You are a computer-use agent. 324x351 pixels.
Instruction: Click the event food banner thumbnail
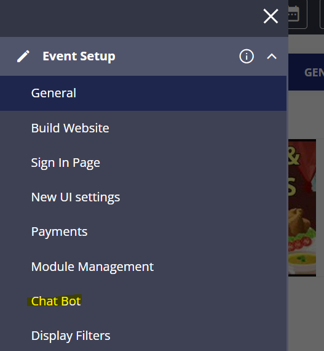click(x=302, y=208)
